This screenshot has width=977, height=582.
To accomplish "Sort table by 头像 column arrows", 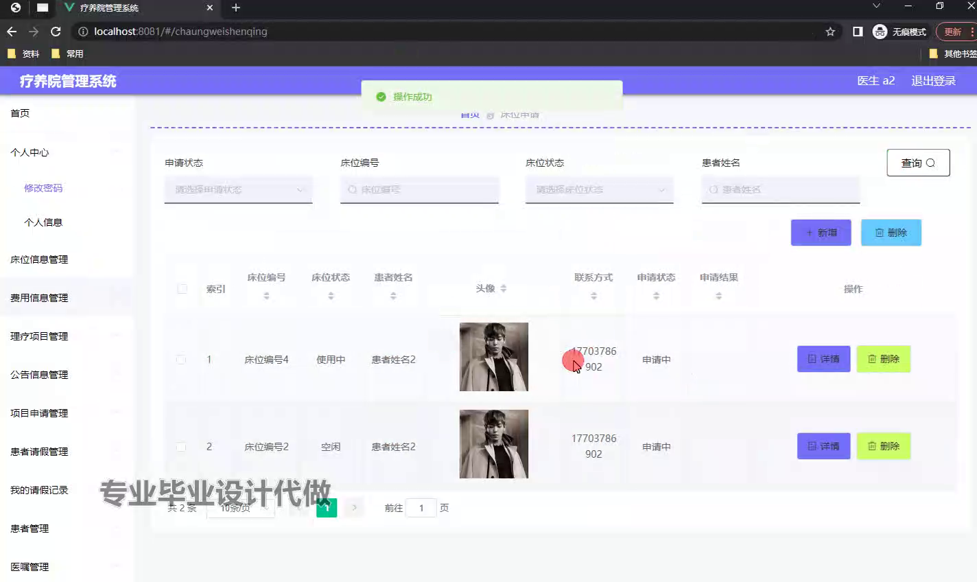I will (503, 289).
